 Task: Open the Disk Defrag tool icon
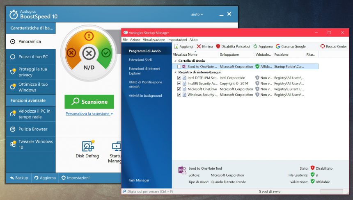[88, 146]
